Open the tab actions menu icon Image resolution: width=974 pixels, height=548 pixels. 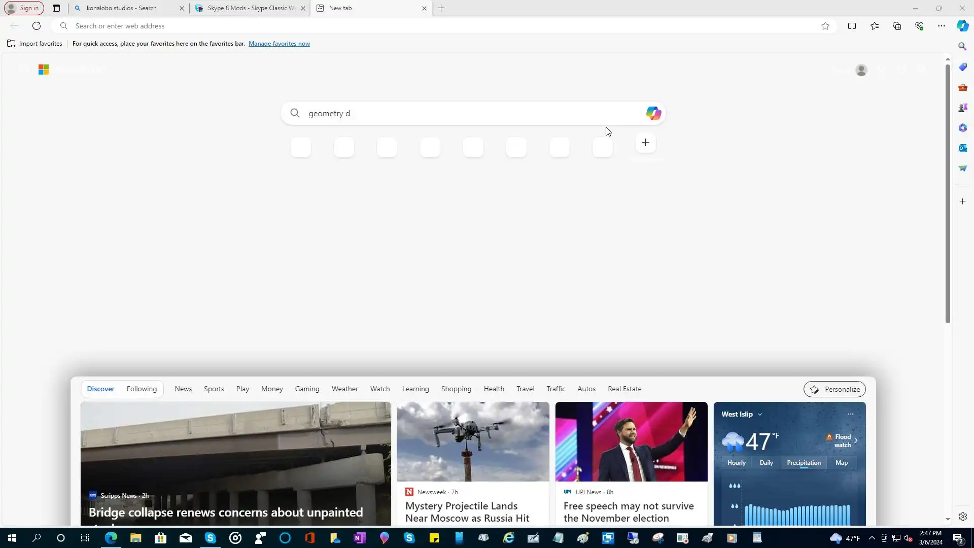click(x=56, y=8)
